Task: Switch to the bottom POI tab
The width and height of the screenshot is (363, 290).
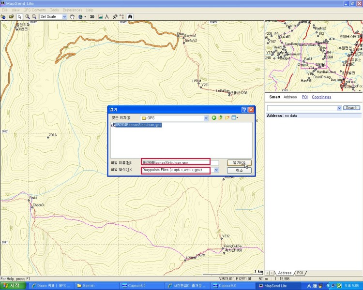Action: pos(300,273)
